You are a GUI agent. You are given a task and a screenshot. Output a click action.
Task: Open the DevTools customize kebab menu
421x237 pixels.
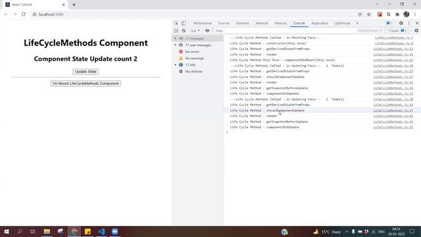(x=409, y=23)
